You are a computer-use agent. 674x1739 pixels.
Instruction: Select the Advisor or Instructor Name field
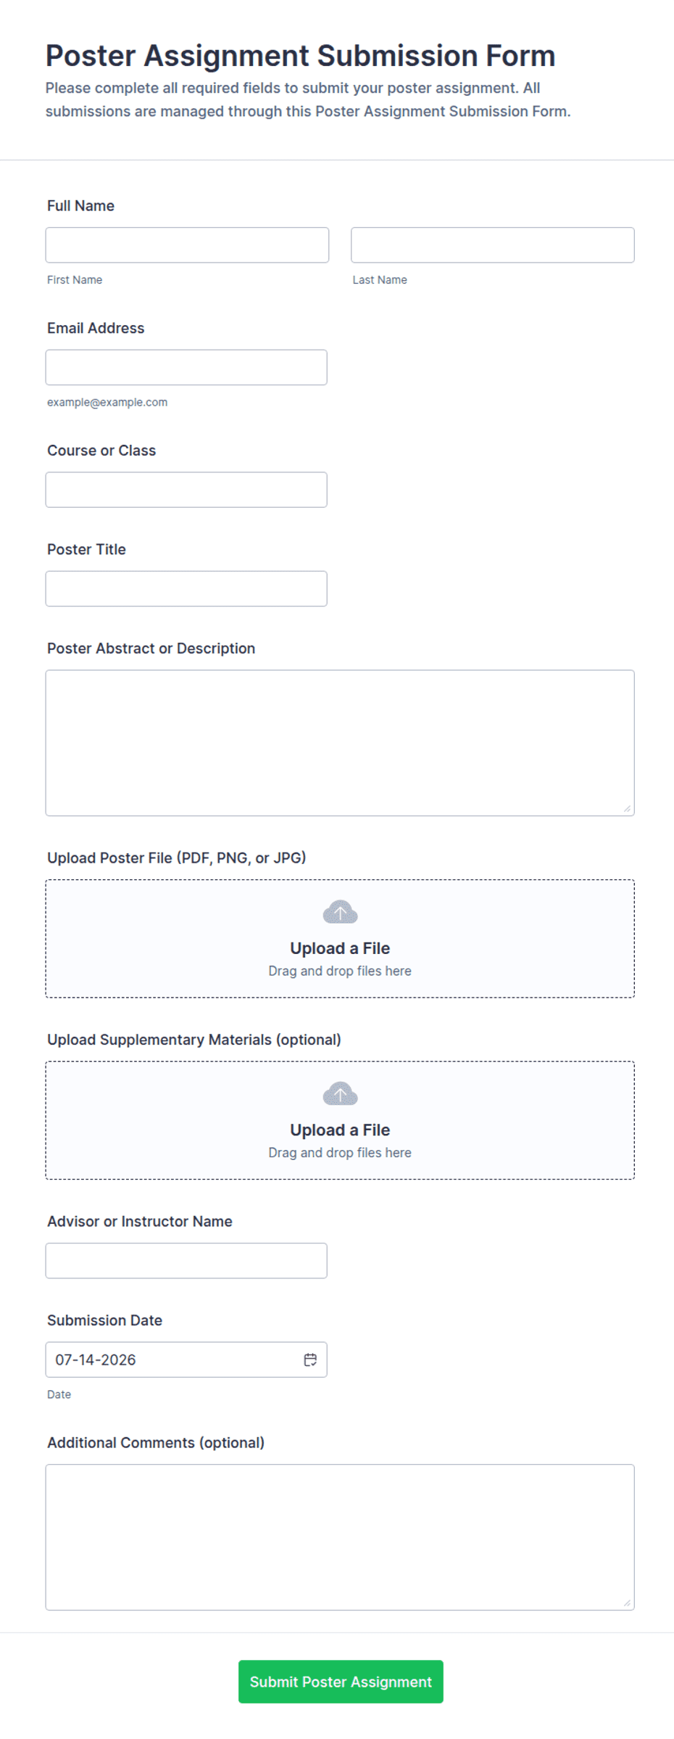pos(186,1261)
